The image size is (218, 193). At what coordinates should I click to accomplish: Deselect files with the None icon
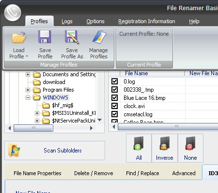190,143
